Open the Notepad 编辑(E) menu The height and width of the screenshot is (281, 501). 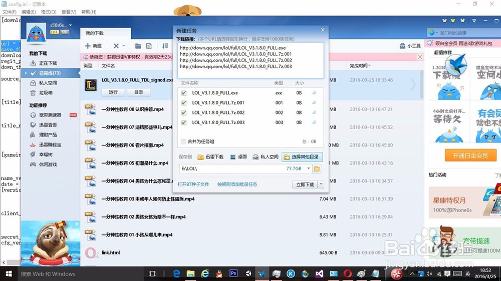29,12
